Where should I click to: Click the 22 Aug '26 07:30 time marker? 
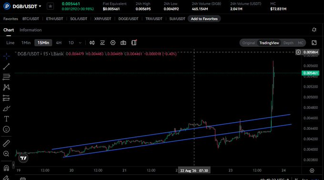click(194, 170)
